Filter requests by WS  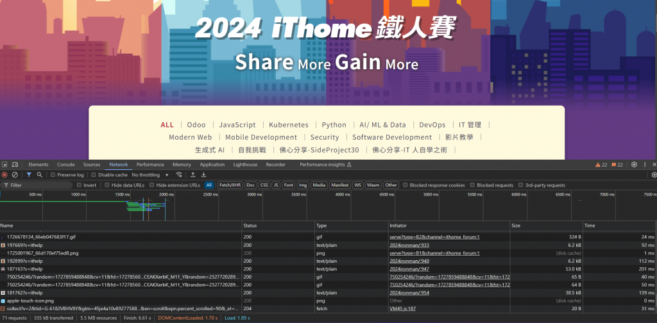coord(357,185)
